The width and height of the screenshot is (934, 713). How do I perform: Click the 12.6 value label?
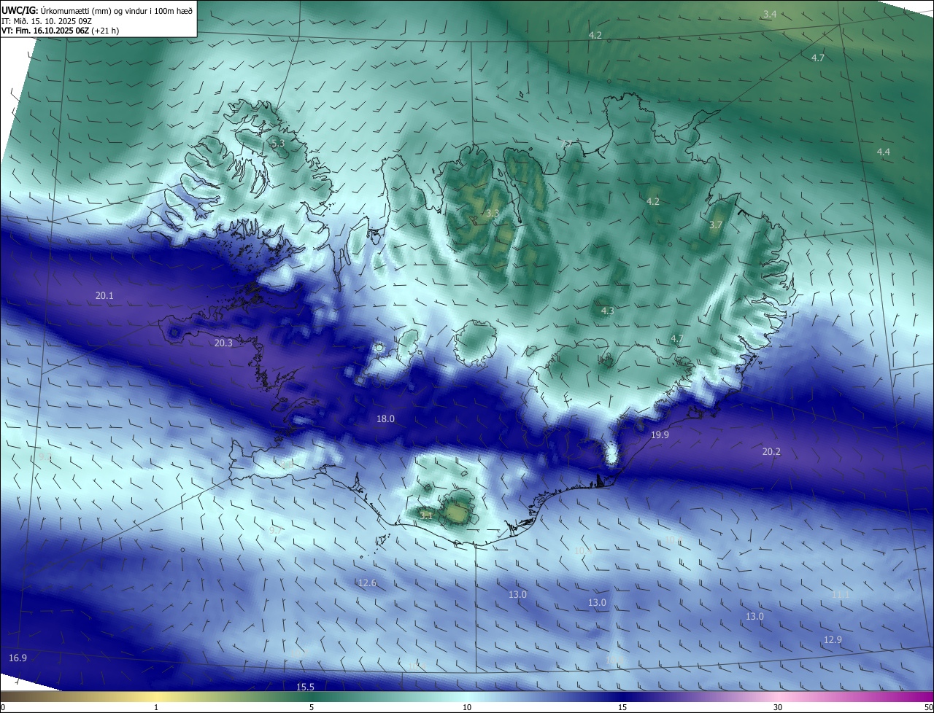coord(367,583)
